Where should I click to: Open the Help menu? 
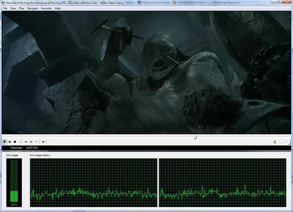point(58,8)
